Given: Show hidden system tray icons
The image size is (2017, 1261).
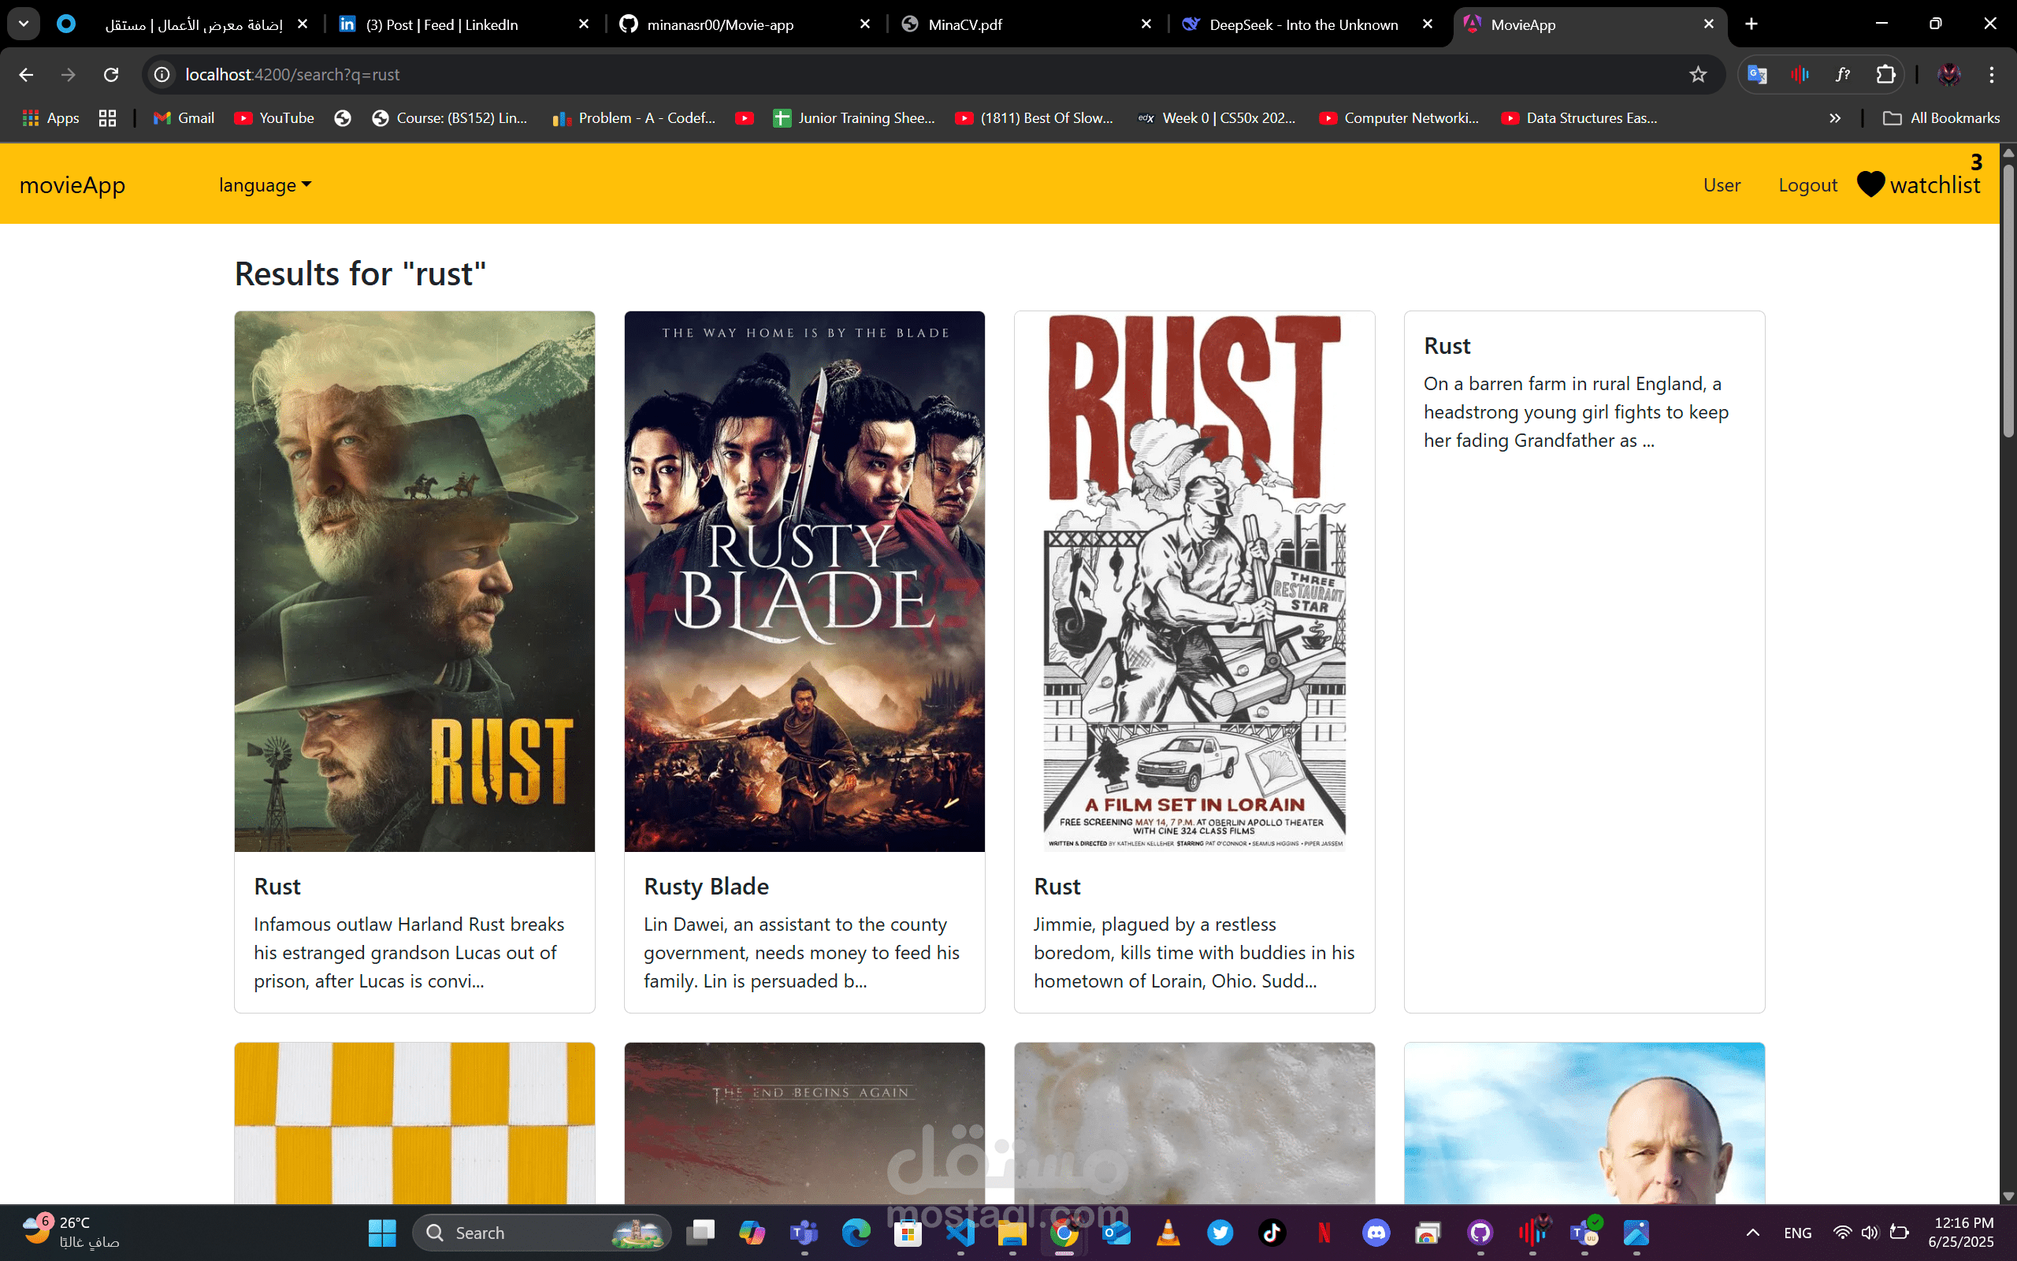Looking at the screenshot, I should point(1753,1233).
